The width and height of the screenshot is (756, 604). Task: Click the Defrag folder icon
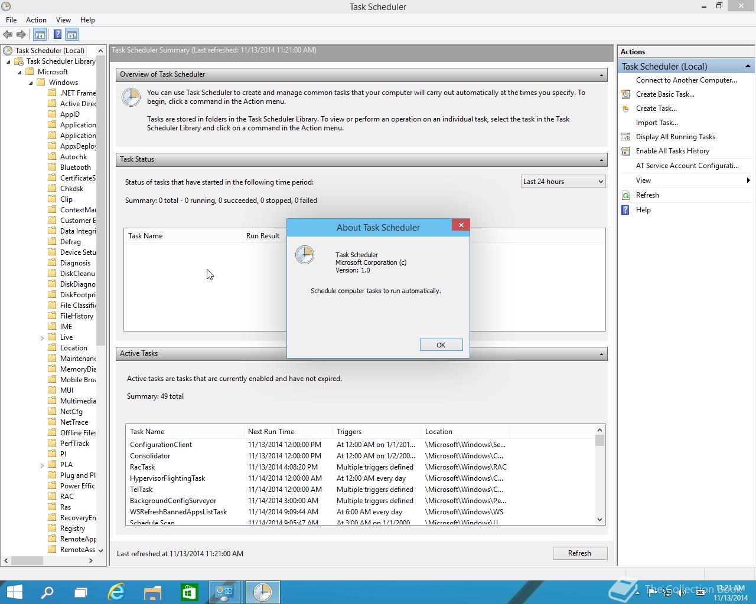[x=53, y=242]
